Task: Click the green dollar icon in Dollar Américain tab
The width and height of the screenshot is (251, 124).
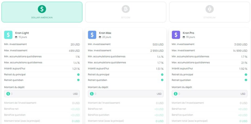Action: (42, 9)
